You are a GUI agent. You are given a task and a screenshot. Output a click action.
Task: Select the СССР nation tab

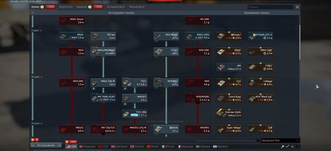[103, 147]
